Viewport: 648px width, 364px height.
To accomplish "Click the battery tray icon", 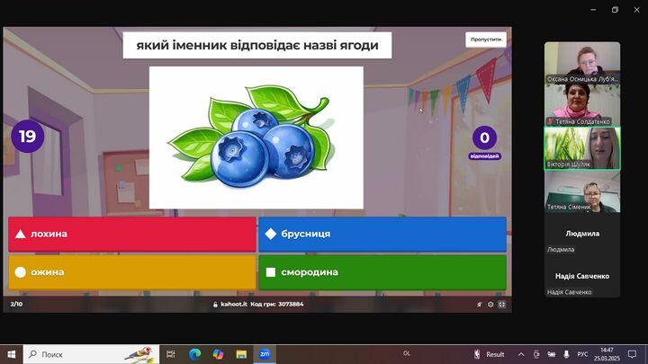I will (x=552, y=354).
